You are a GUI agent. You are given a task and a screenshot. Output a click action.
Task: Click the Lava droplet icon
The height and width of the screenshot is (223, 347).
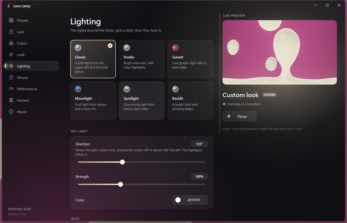coord(11,32)
